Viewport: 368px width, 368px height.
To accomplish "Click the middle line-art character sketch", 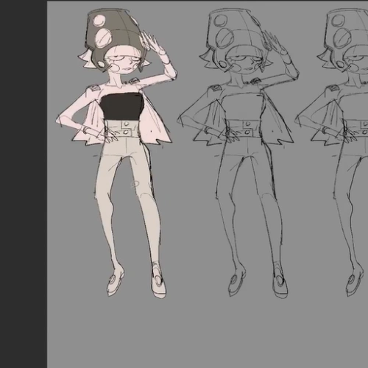I will [238, 152].
